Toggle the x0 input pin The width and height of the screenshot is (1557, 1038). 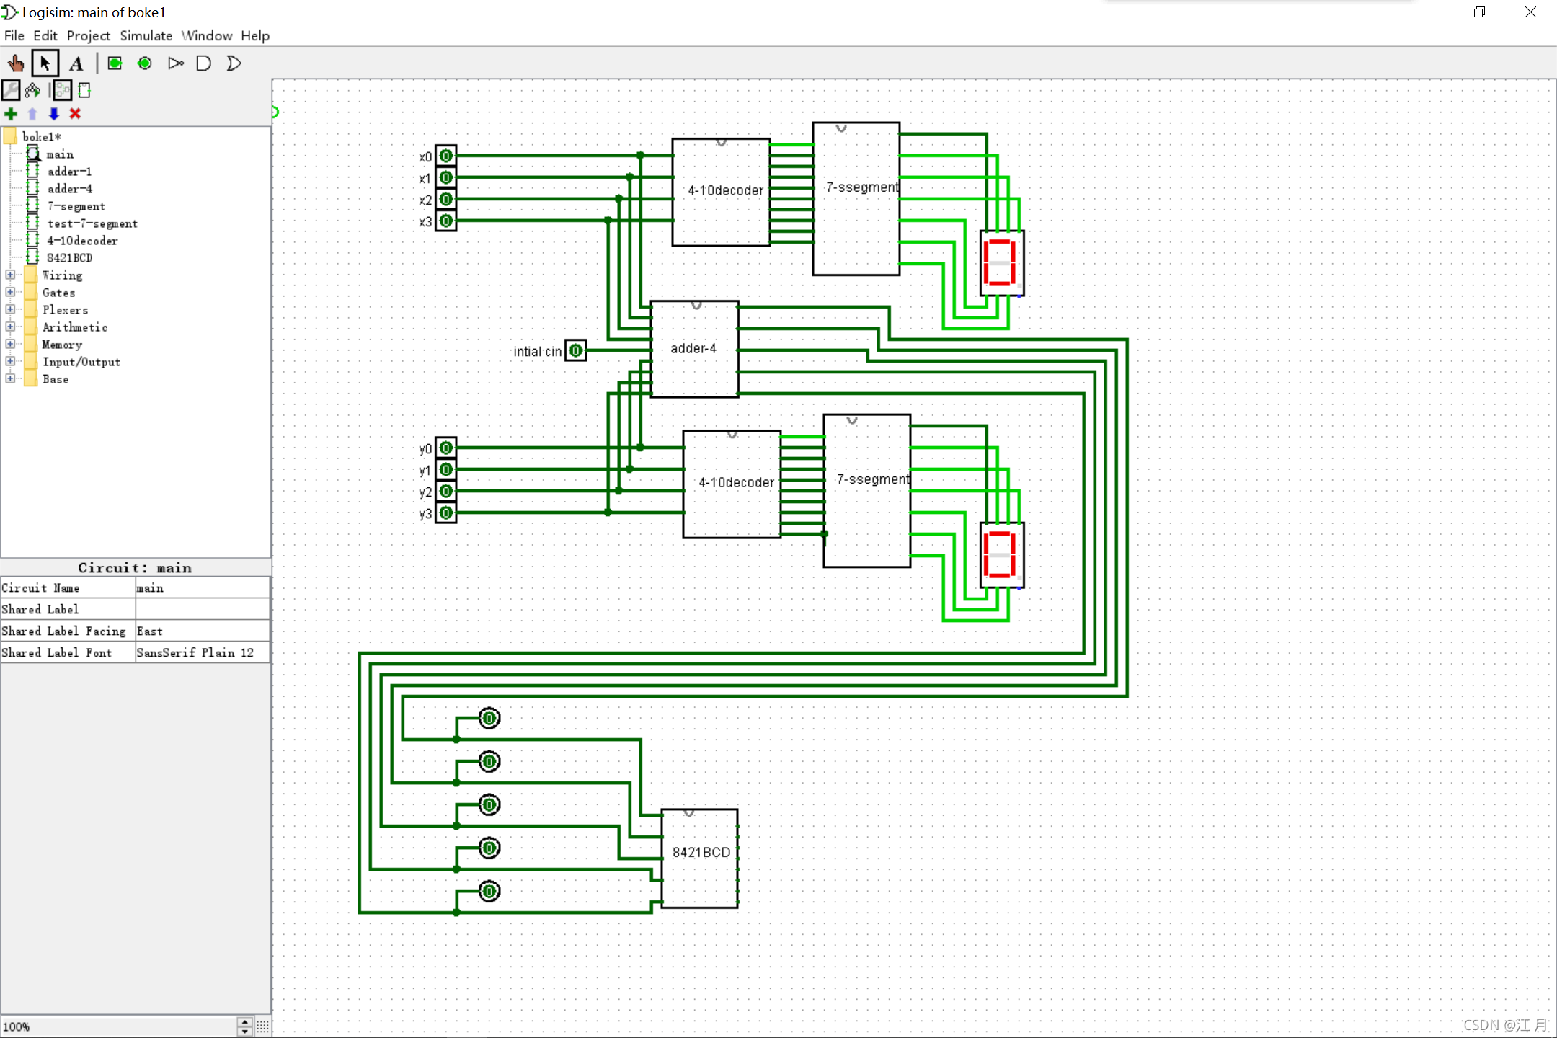(x=446, y=156)
